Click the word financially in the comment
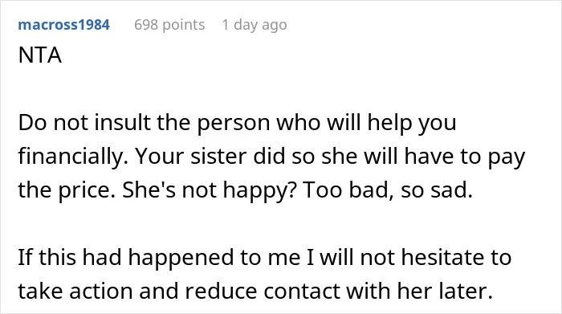This screenshot has height=314, width=562. [x=73, y=157]
